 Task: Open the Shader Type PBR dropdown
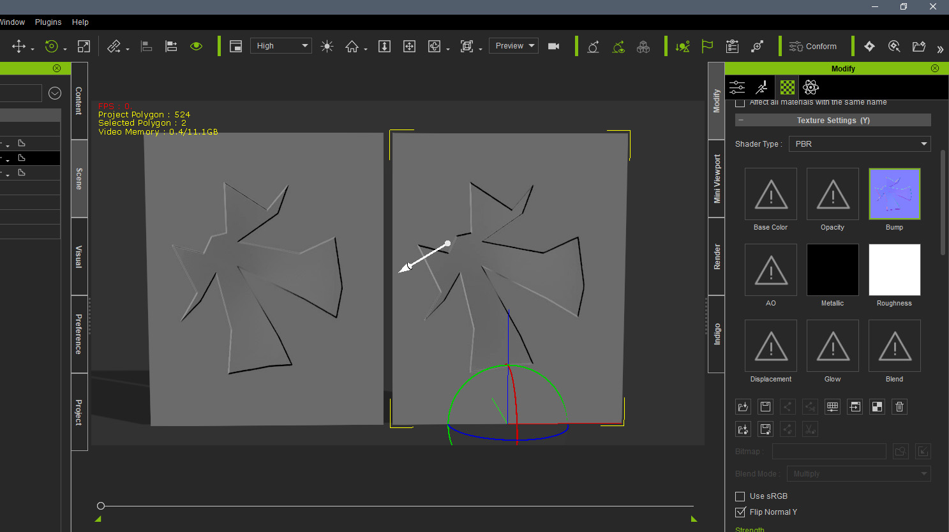pos(860,144)
